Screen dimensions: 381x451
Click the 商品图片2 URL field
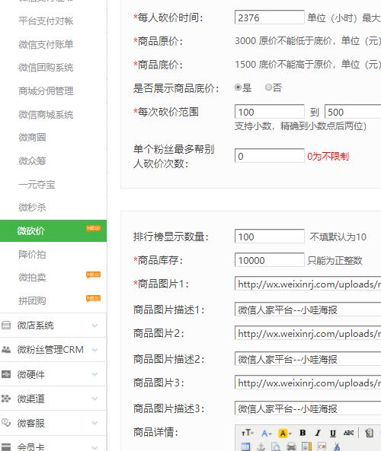point(308,333)
